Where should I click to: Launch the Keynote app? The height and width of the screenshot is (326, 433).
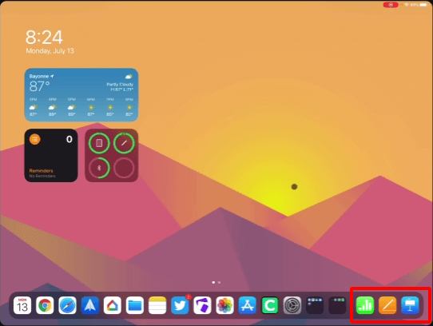tap(410, 305)
